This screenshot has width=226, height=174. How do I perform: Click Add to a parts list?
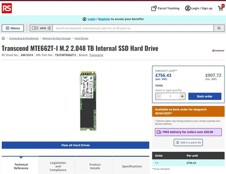(188, 142)
